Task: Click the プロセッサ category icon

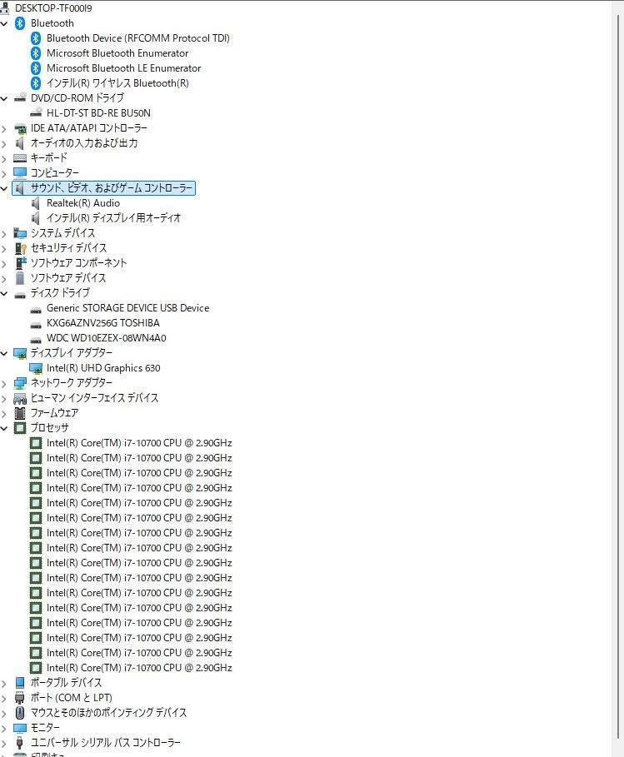Action: (20, 428)
